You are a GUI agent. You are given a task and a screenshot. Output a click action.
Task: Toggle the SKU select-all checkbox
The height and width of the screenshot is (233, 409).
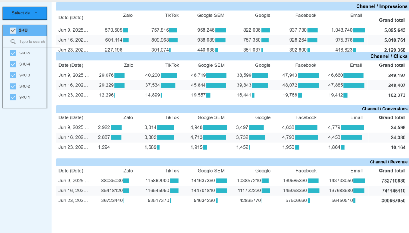(x=13, y=30)
